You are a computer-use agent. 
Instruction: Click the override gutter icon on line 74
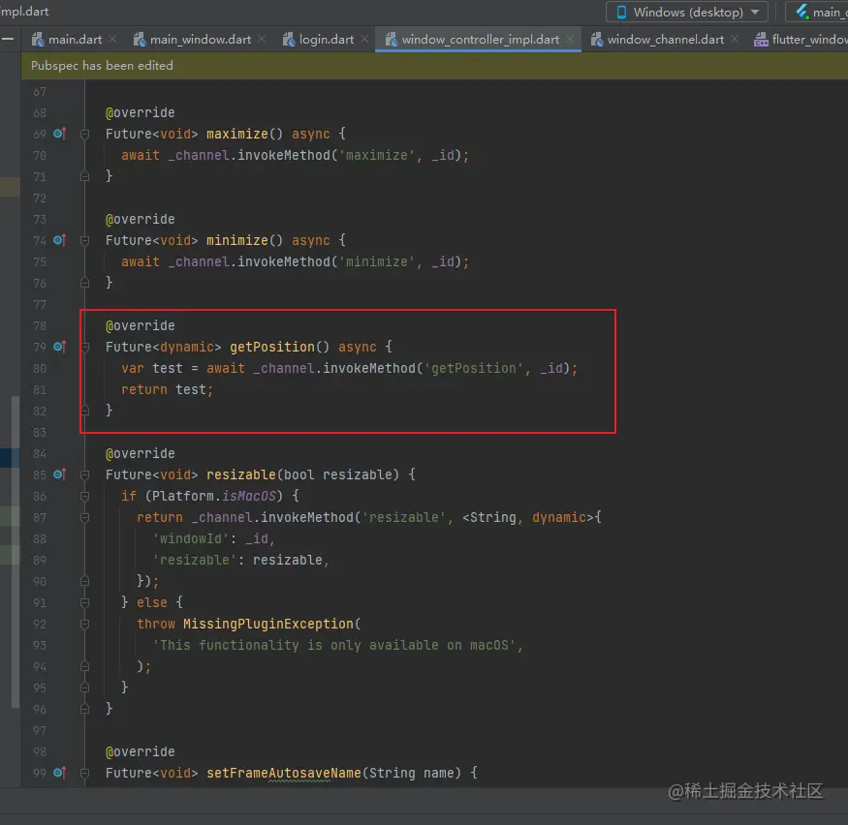tap(59, 240)
